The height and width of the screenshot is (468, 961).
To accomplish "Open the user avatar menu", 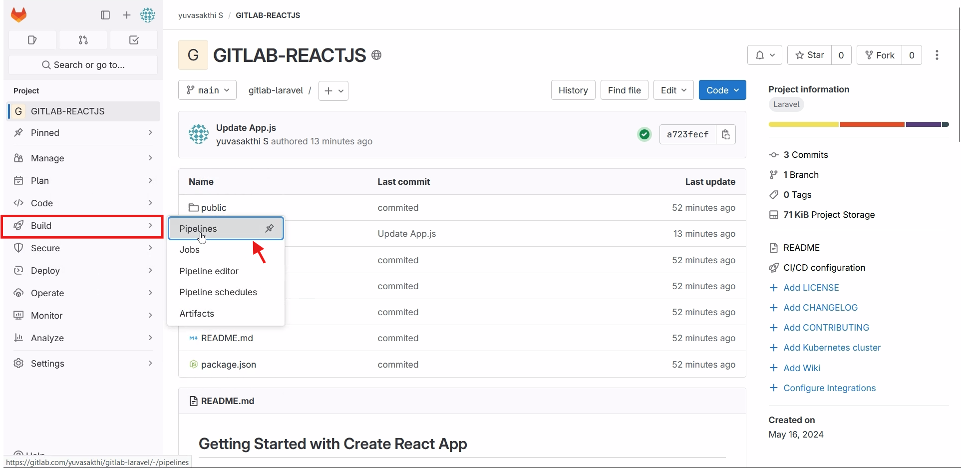I will click(x=148, y=15).
